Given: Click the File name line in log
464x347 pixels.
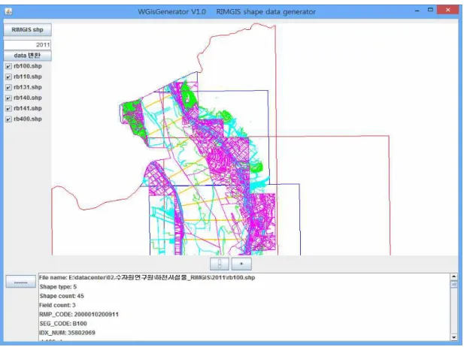Looking at the screenshot, I should 147,278.
